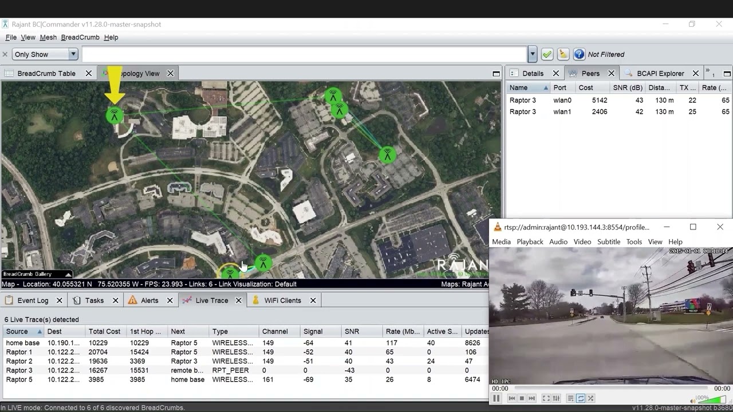Close the BreadCrumb Table tab
The width and height of the screenshot is (733, 412).
pos(89,73)
